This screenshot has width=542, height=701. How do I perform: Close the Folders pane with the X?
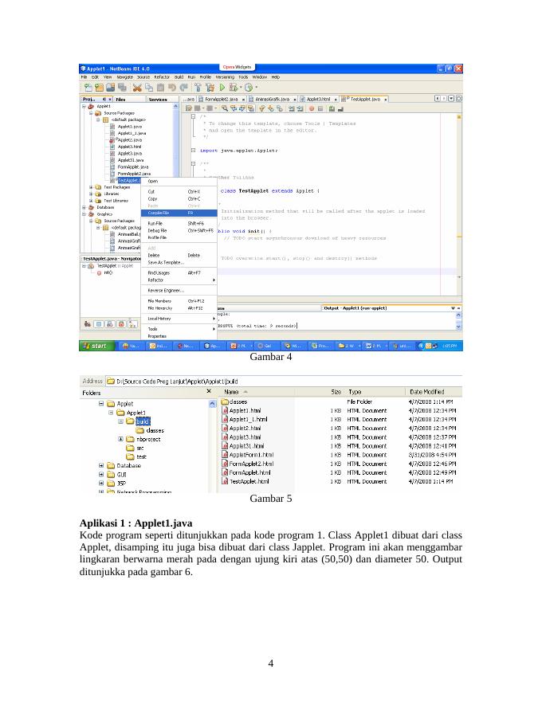(x=209, y=391)
